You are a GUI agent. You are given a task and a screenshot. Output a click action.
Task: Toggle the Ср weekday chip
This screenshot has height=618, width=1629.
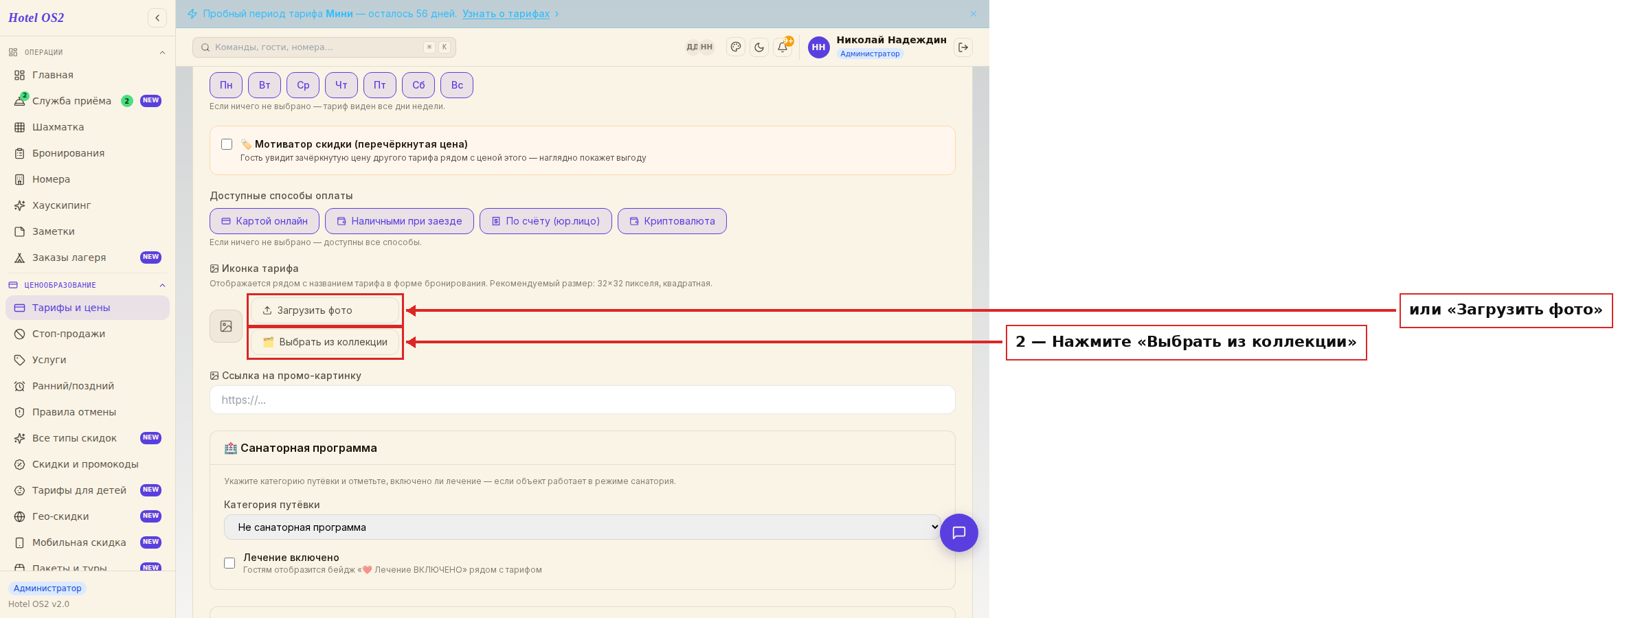tap(303, 85)
